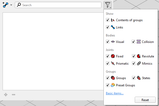Click the magnifier search icon
Viewport: 159px width, 106px height.
[x=19, y=5]
